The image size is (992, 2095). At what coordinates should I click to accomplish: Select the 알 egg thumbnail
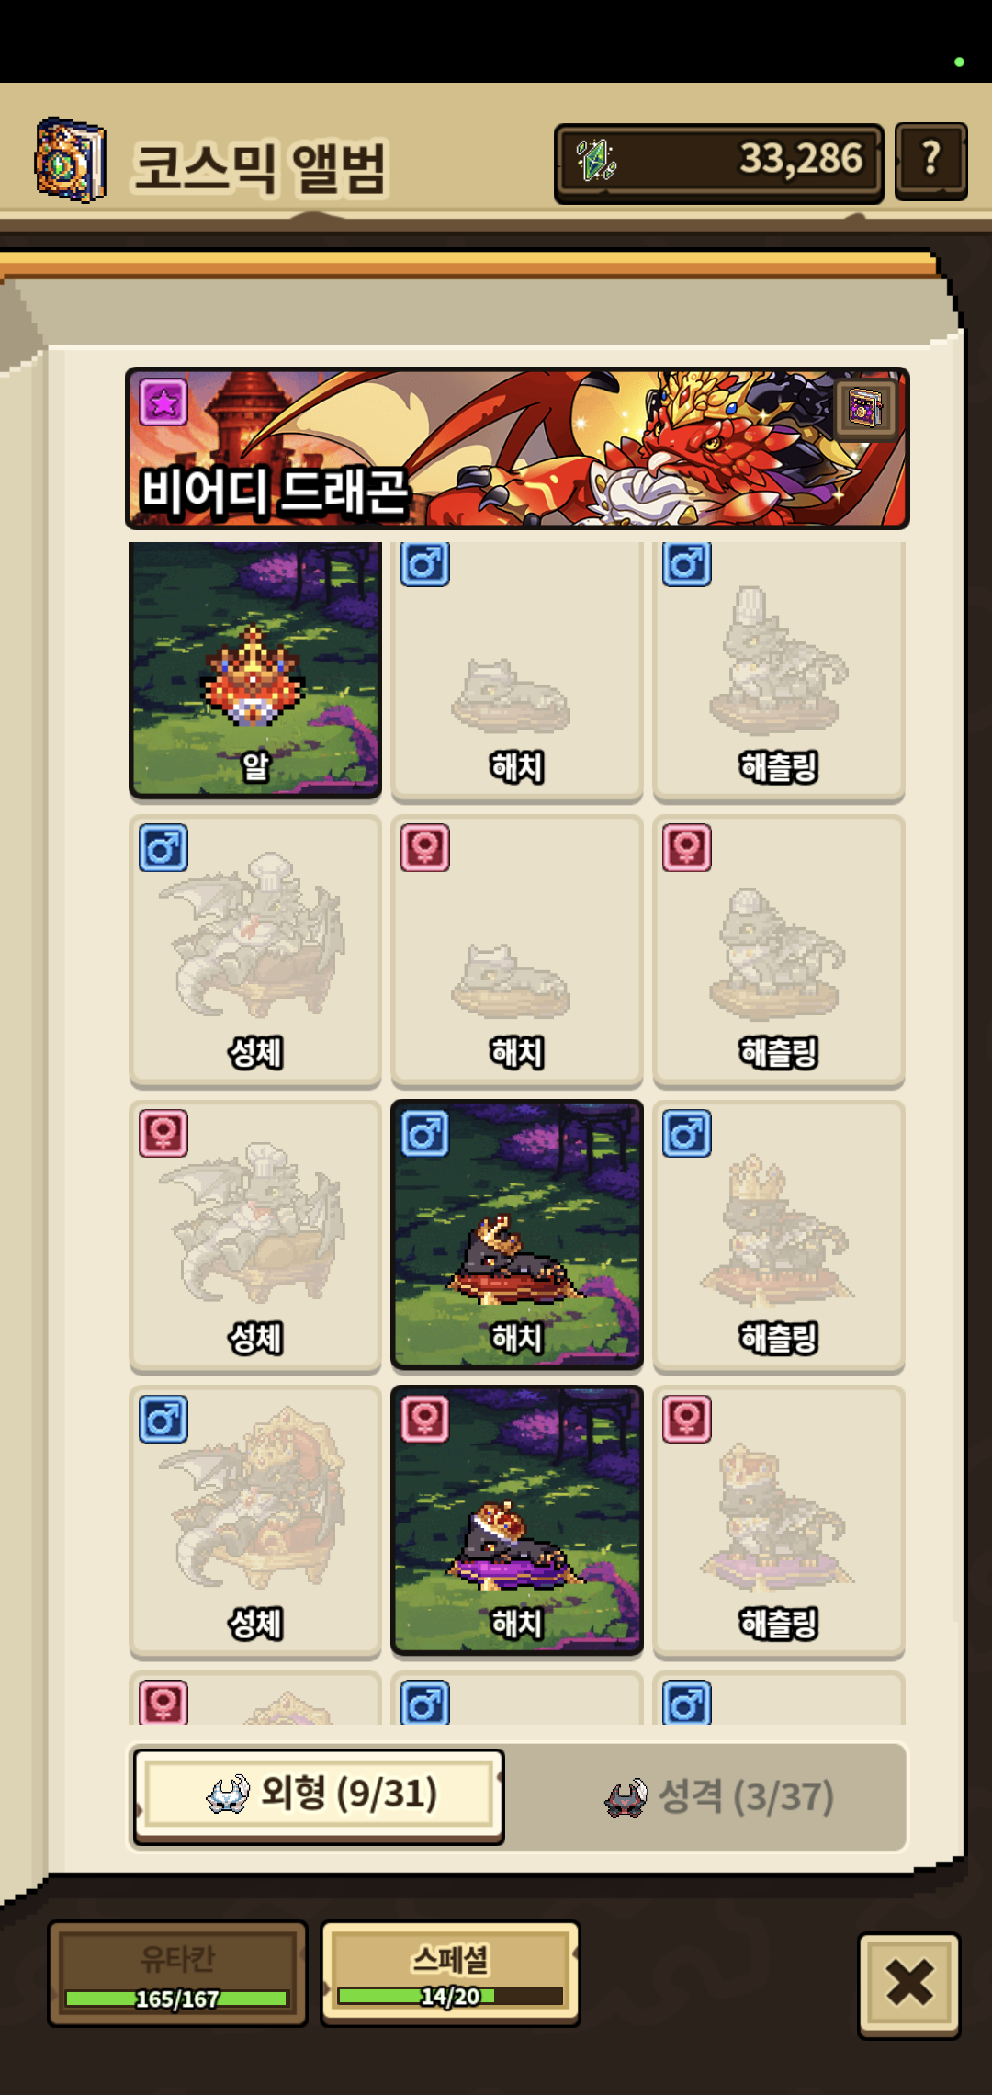[x=255, y=670]
